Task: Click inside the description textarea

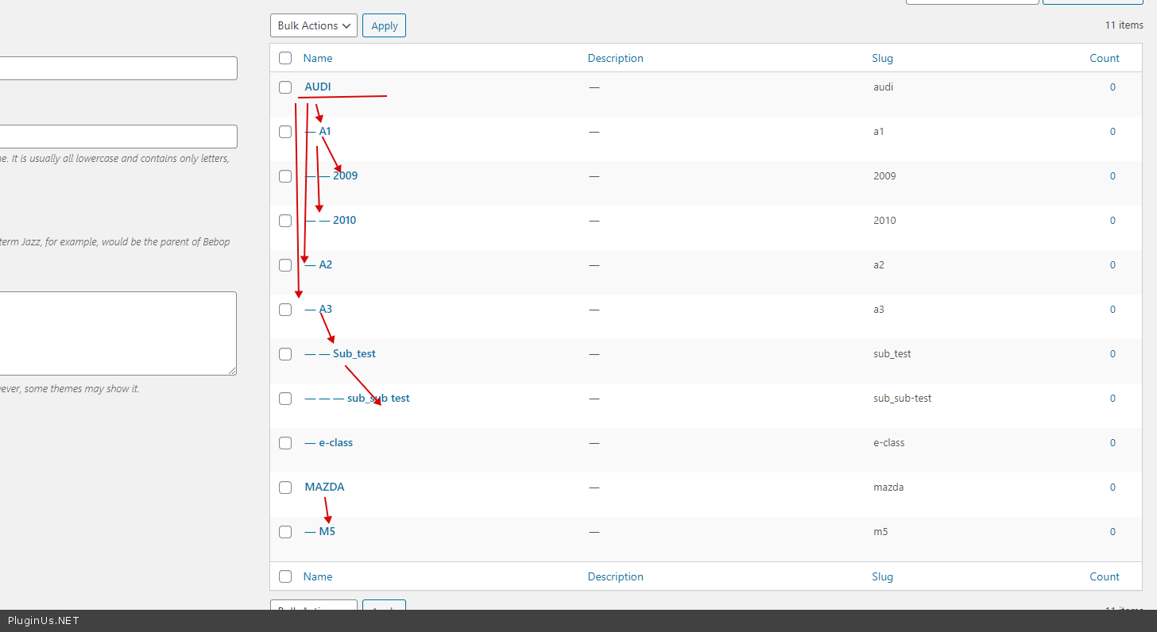Action: 118,333
